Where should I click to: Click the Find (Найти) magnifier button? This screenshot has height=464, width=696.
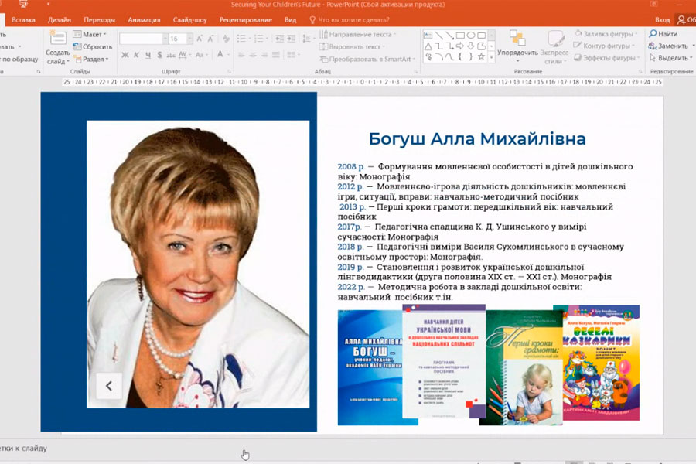pos(663,34)
